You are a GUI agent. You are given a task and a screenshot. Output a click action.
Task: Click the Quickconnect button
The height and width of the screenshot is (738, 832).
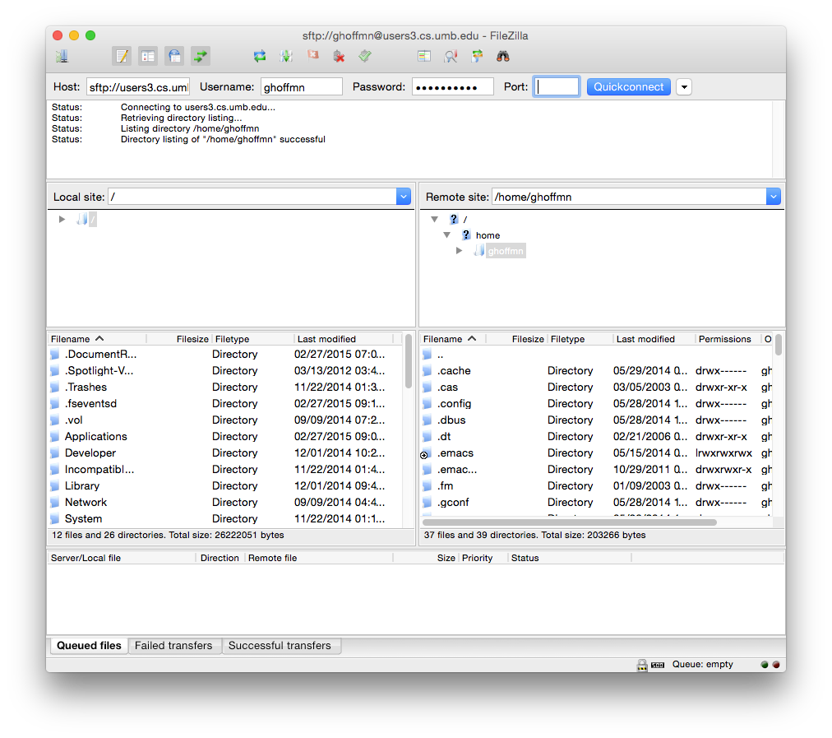coord(629,87)
